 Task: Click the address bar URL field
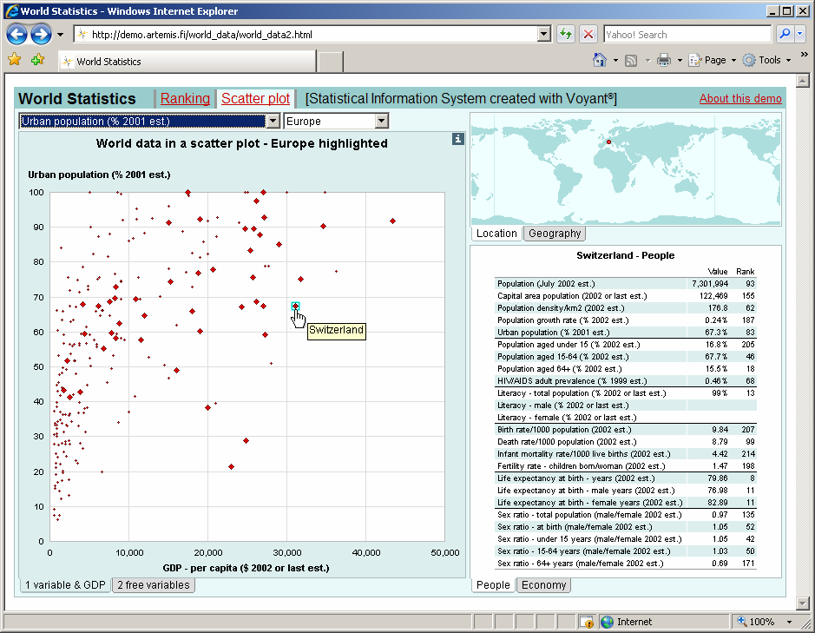pos(313,35)
